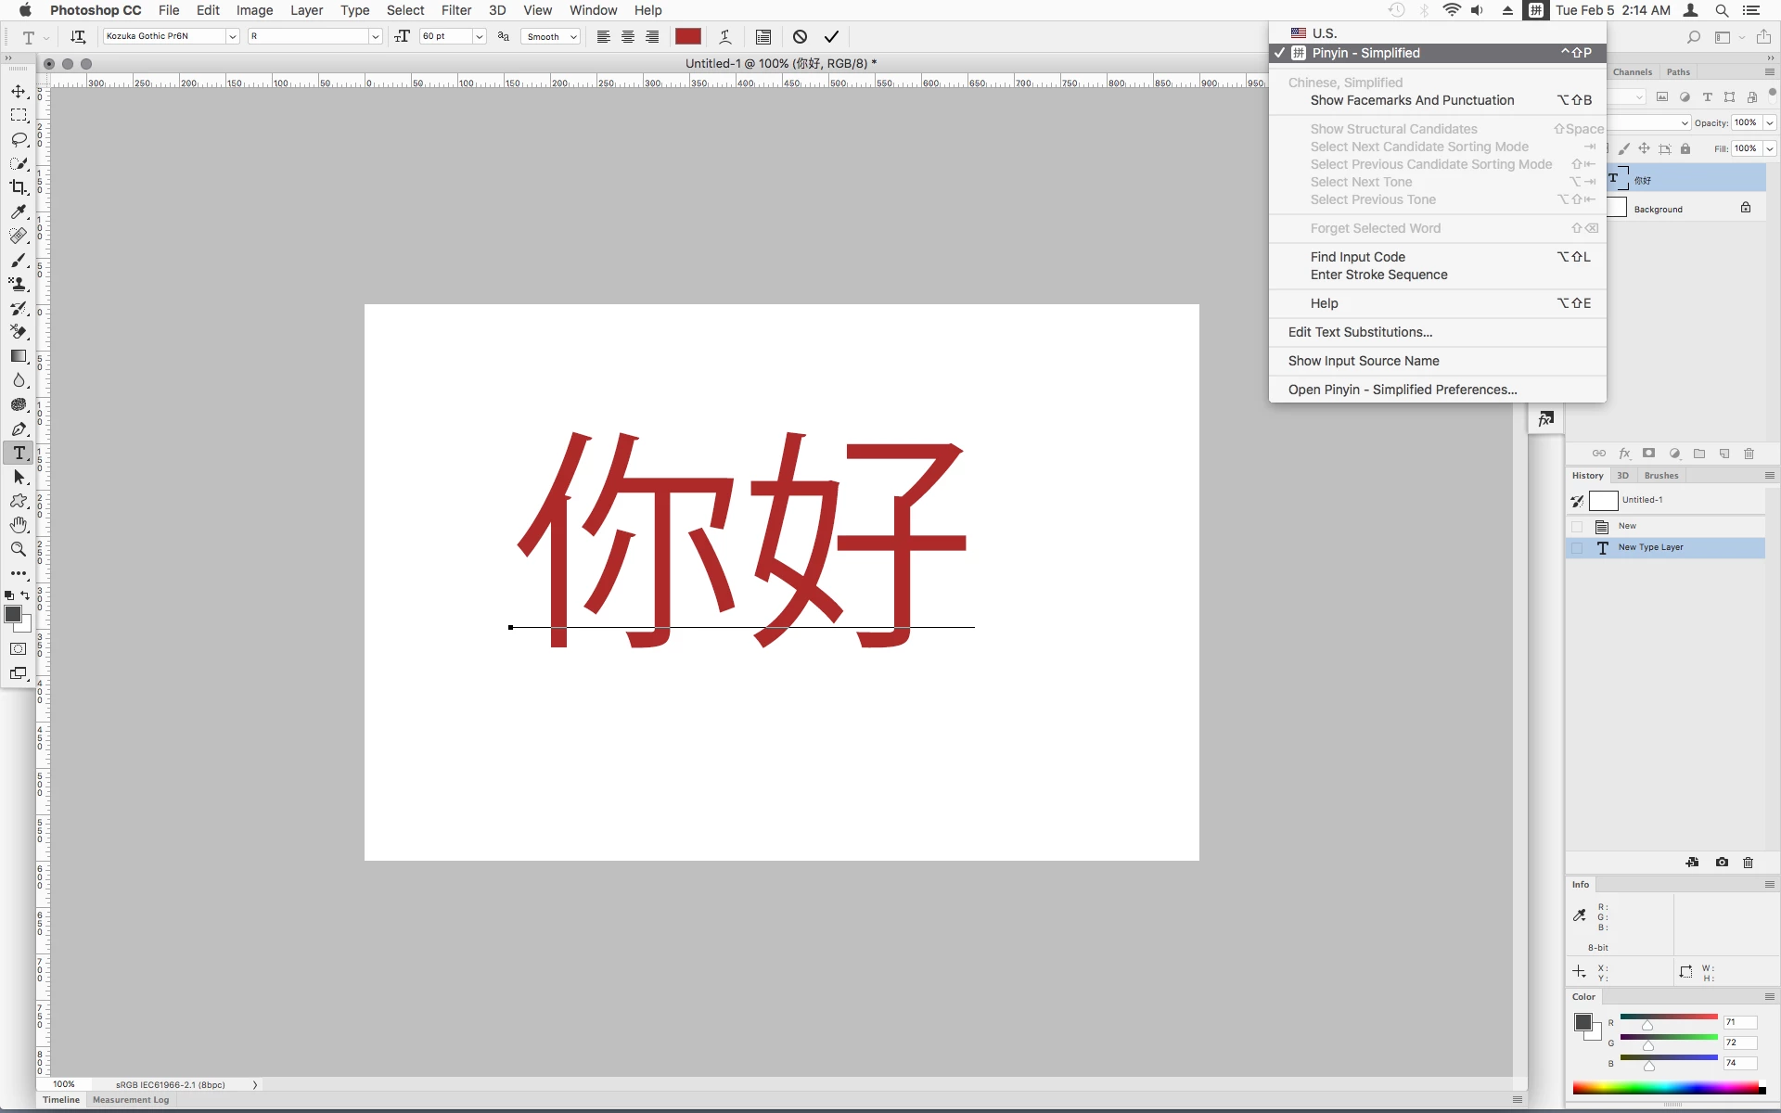Cancel current text edits icon
Image resolution: width=1781 pixels, height=1113 pixels.
[800, 37]
